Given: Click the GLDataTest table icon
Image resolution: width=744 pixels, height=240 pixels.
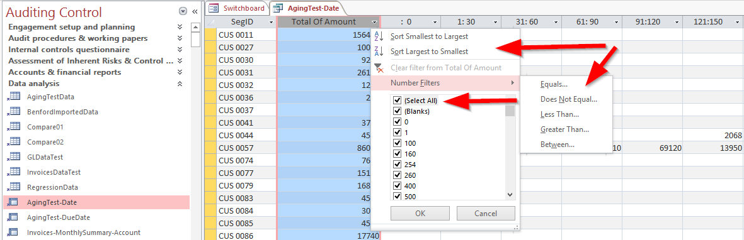Looking at the screenshot, I should click(13, 156).
